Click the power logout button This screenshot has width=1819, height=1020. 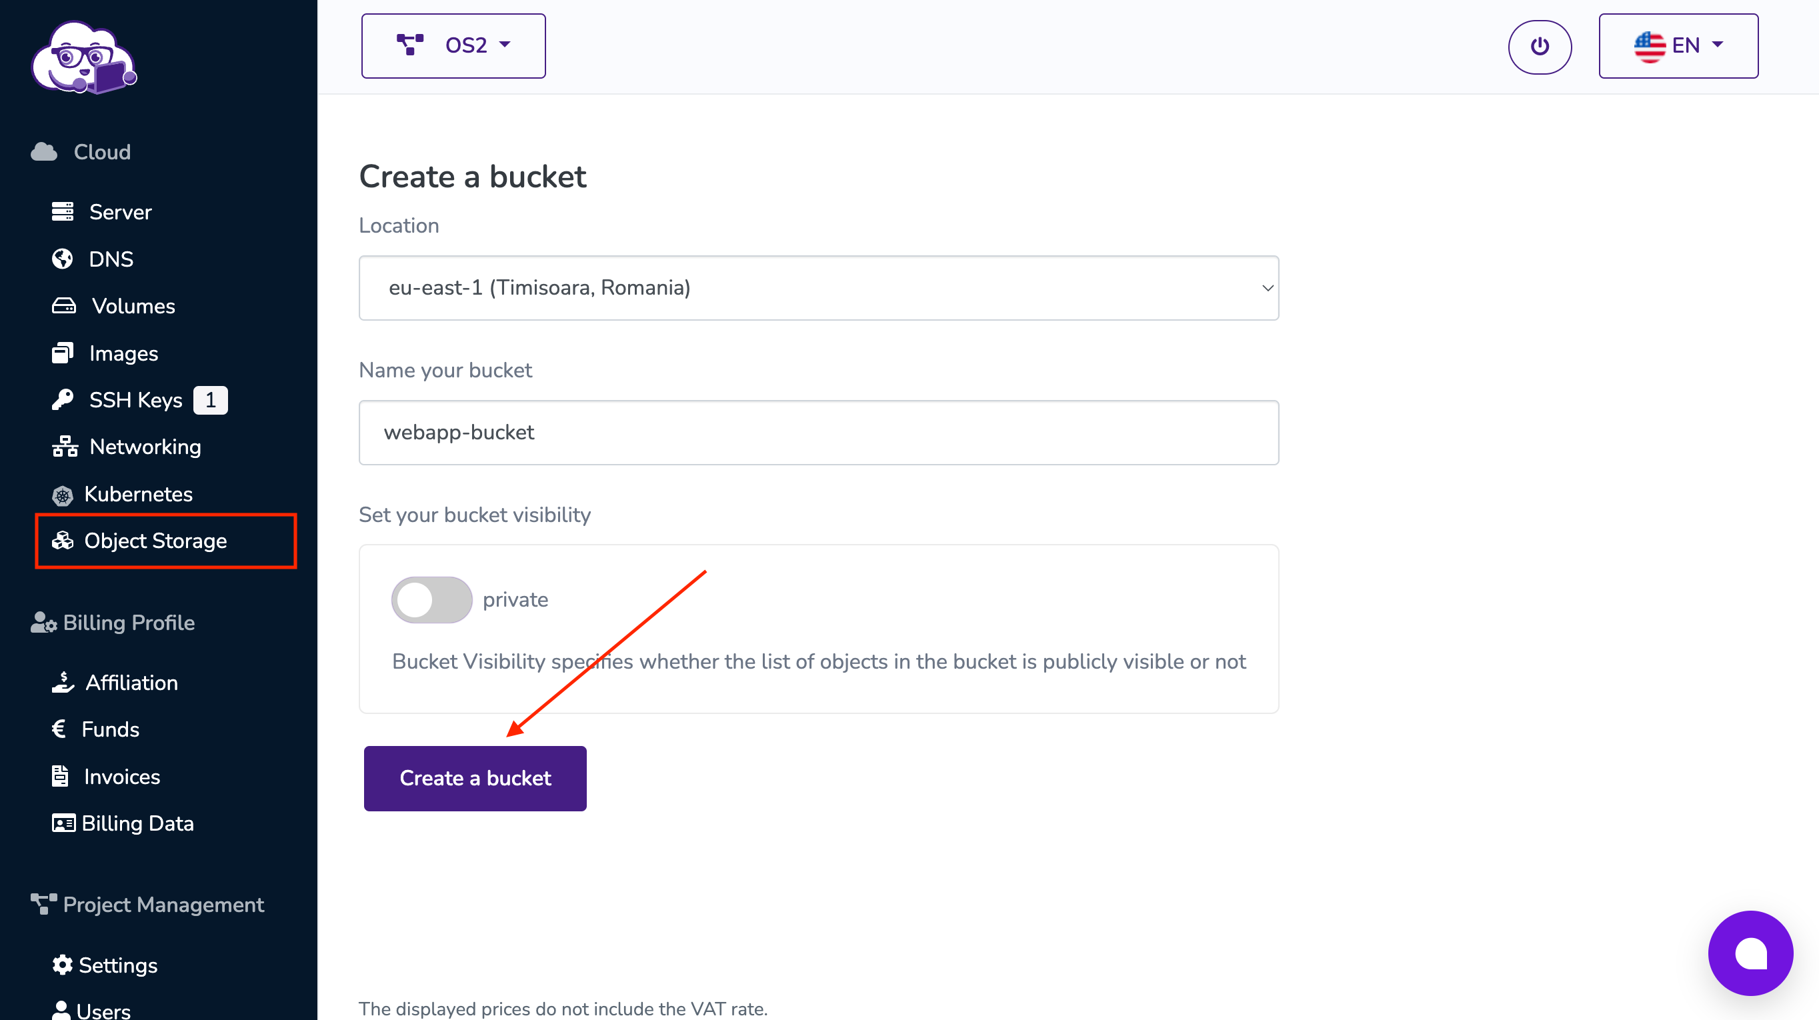pyautogui.click(x=1540, y=47)
